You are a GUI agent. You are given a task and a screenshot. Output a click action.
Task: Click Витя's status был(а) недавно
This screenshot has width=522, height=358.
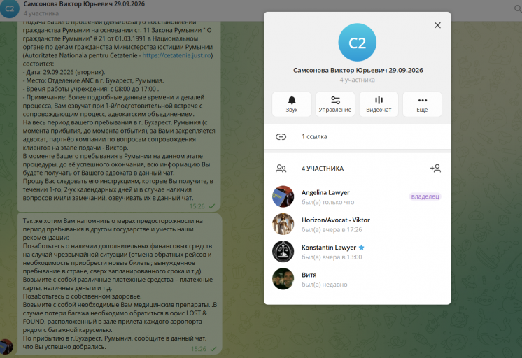click(324, 285)
